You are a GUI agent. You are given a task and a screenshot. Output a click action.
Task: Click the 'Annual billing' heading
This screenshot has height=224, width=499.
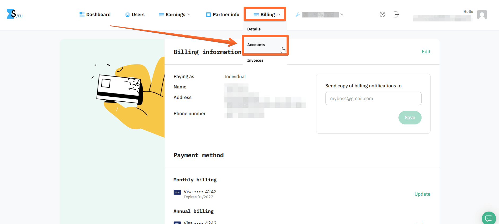pyautogui.click(x=193, y=211)
